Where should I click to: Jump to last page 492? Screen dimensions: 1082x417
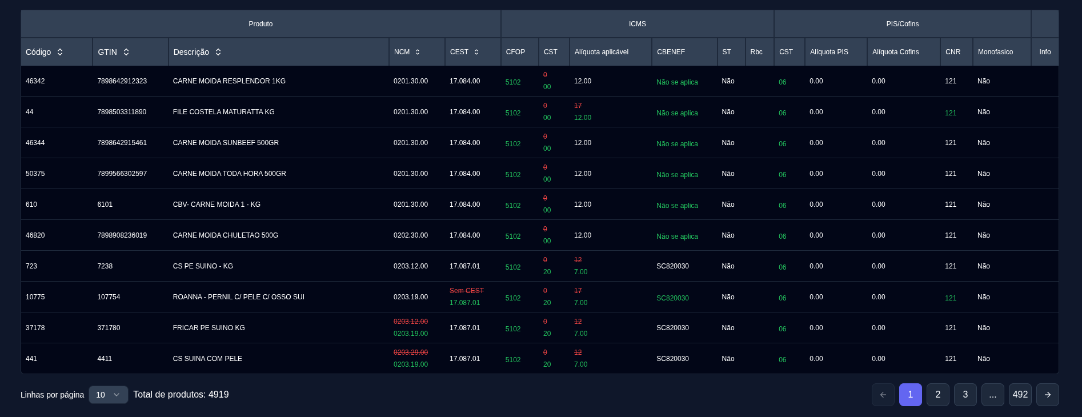coord(1020,395)
